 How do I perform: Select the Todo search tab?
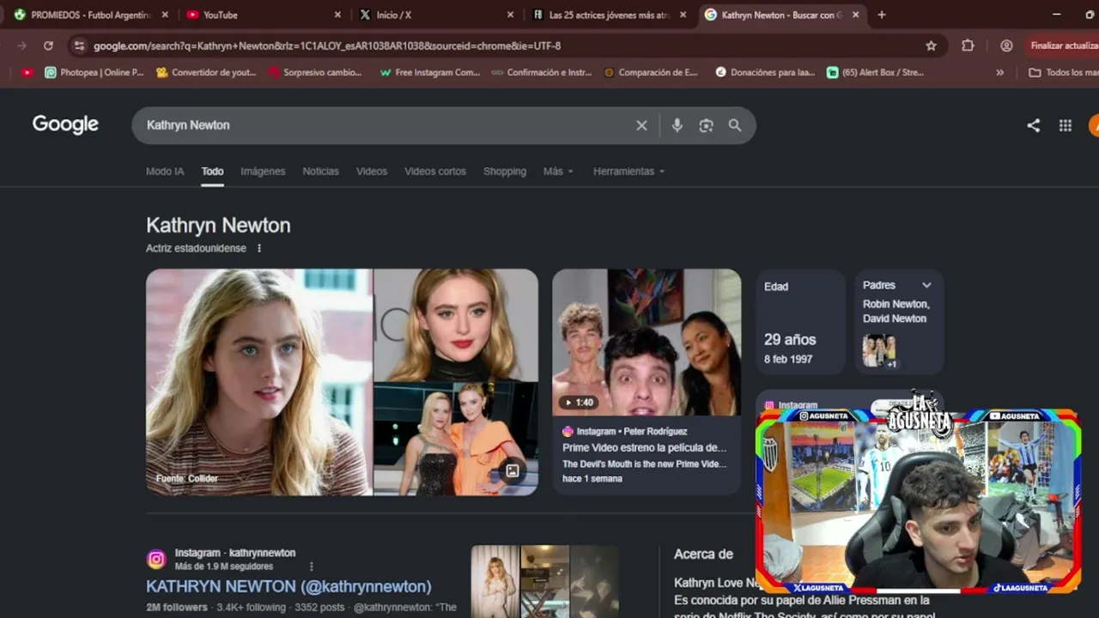[212, 172]
